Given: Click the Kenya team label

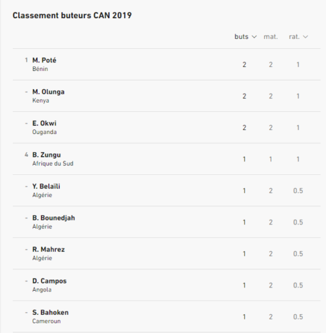Looking at the screenshot, I should point(40,101).
